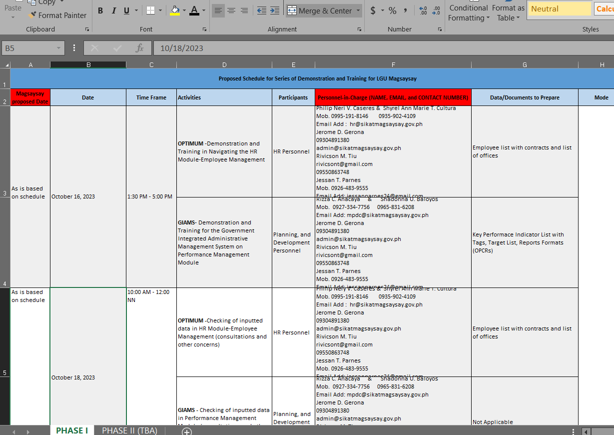Click Copy button

click(x=42, y=2)
